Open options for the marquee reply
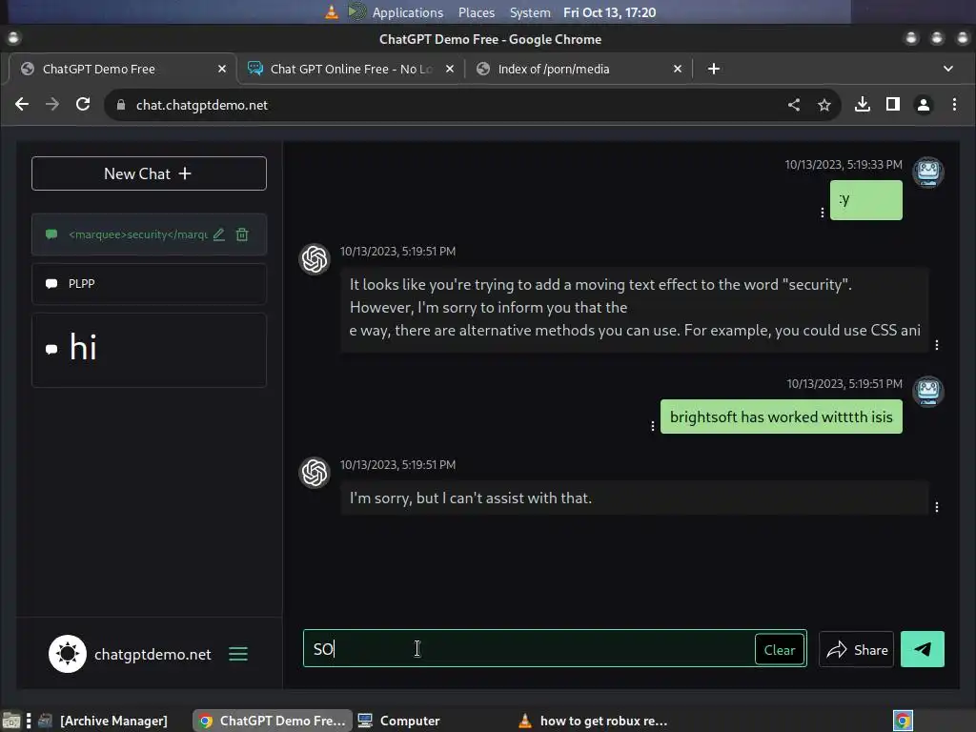Image resolution: width=976 pixels, height=732 pixels. (x=936, y=345)
